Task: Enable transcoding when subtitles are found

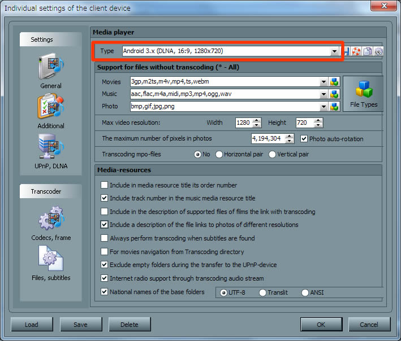Action: point(104,238)
